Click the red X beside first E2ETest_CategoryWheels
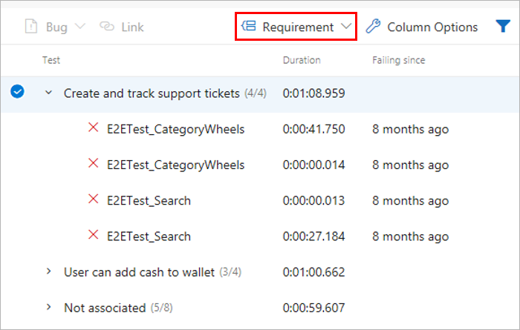 point(94,128)
